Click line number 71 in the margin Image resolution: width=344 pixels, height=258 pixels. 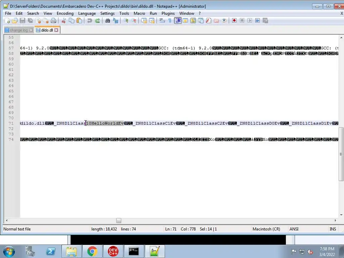[11, 123]
